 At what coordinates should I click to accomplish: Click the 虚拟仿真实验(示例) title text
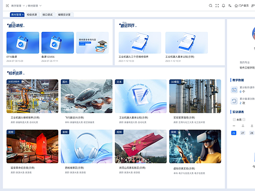pos(184,168)
